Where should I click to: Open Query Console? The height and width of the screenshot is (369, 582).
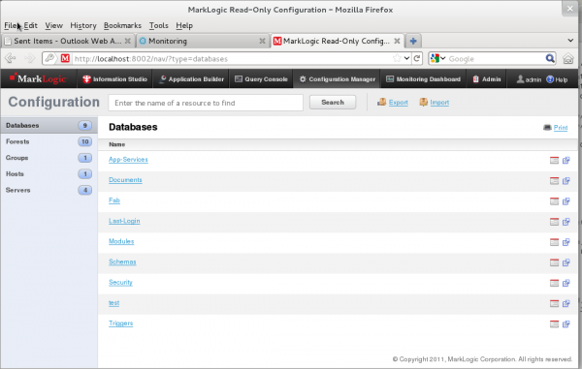(261, 78)
